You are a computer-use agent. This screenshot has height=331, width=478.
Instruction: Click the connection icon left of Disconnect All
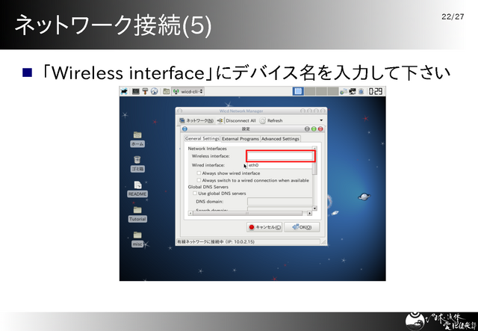[220, 120]
